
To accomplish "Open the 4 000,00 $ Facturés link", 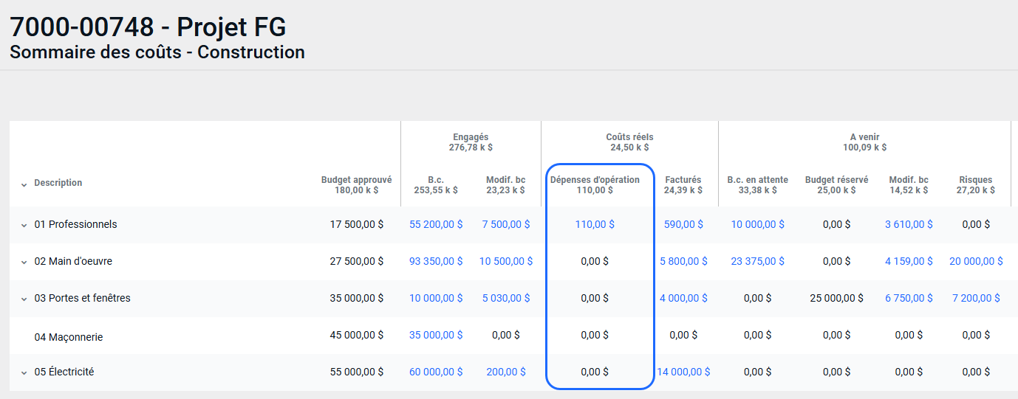I will tap(683, 298).
